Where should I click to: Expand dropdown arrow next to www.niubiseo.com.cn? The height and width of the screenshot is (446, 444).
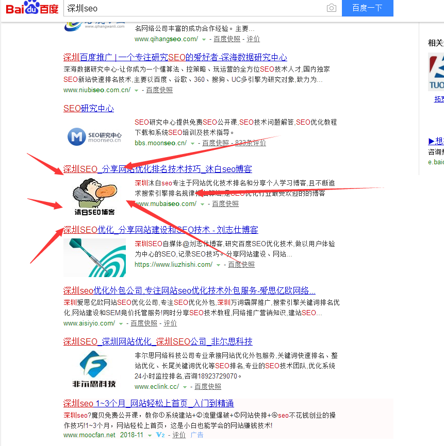(137, 90)
